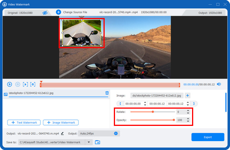230x150 pixels.
Task: Play the video preview
Action: [10, 84]
